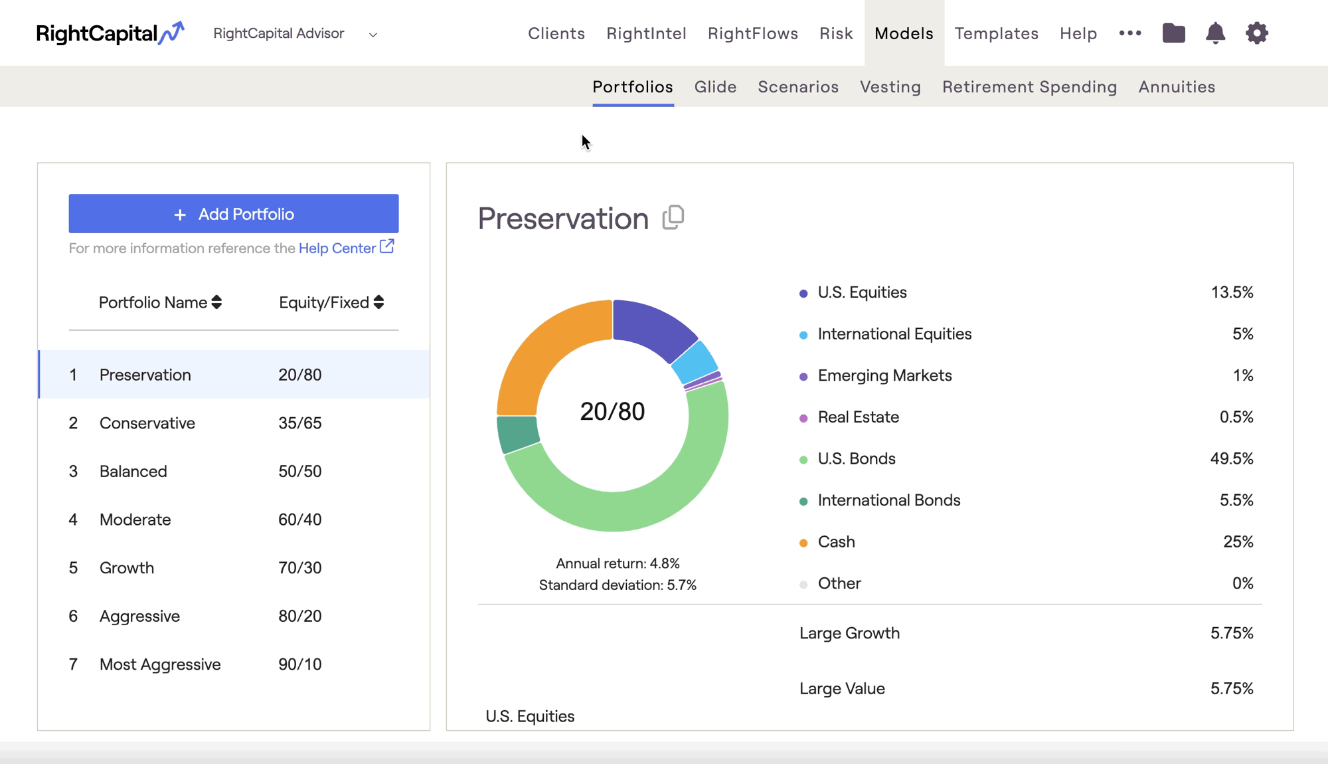Image resolution: width=1328 pixels, height=764 pixels.
Task: Open the folder icon in top bar
Action: [1174, 33]
